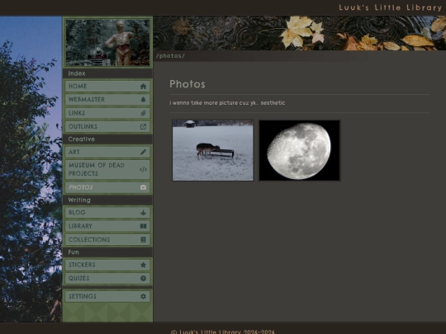The image size is (446, 334).
Task: Open the STICKERS page
Action: point(107,265)
